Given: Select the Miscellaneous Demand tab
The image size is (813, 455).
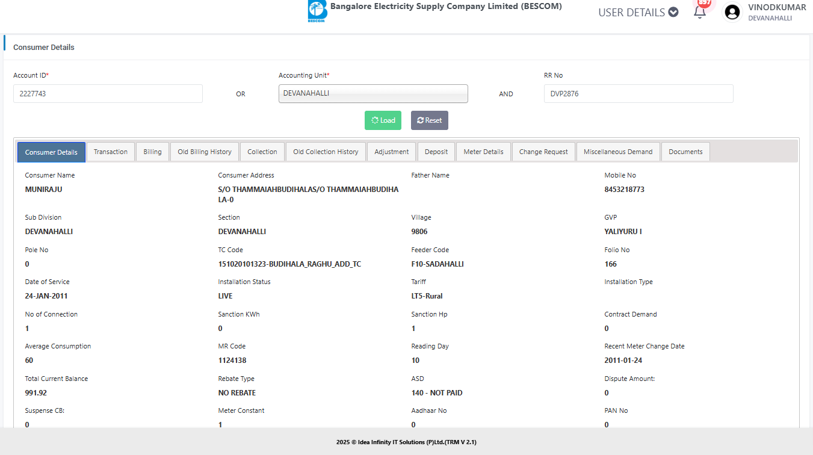Looking at the screenshot, I should [618, 152].
